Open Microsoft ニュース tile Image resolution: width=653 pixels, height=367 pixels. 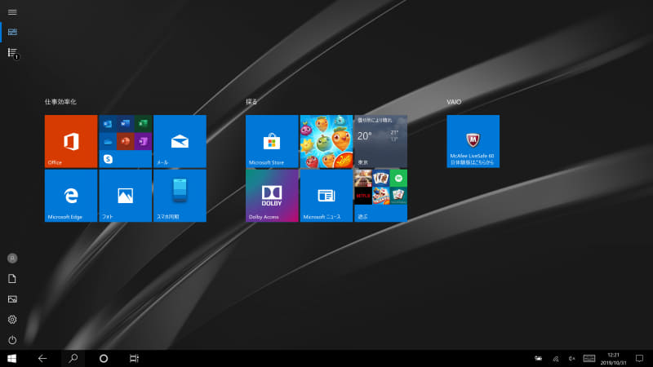[326, 196]
